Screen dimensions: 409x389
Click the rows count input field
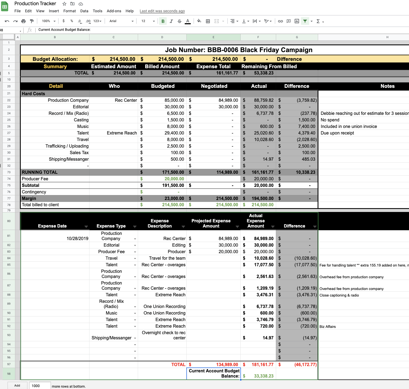tap(40, 385)
